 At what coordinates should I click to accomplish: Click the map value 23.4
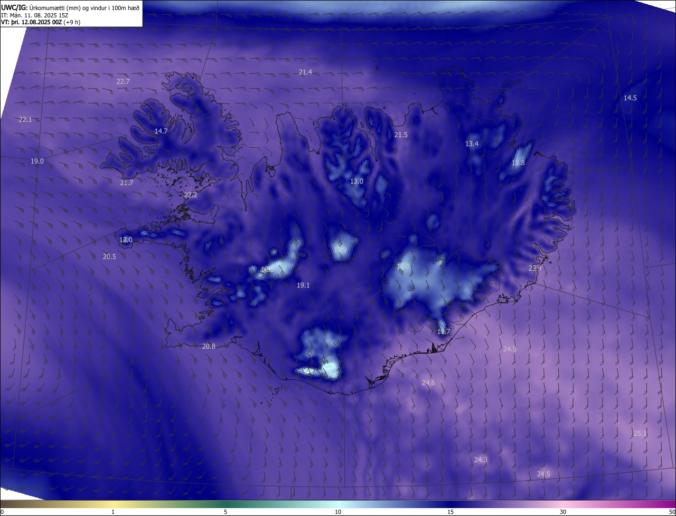pyautogui.click(x=535, y=269)
